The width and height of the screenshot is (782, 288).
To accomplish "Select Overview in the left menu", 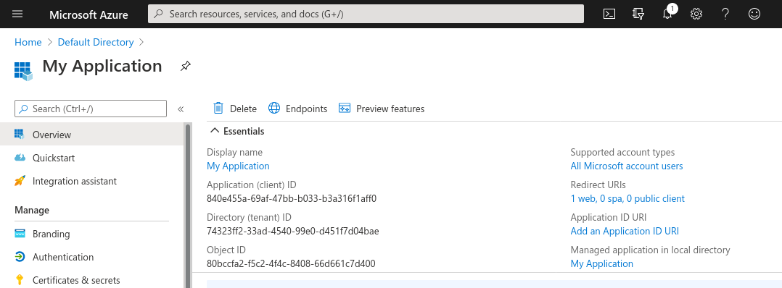I will pyautogui.click(x=92, y=135).
